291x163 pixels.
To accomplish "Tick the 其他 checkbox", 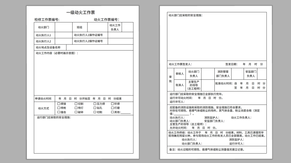I will [113, 112].
